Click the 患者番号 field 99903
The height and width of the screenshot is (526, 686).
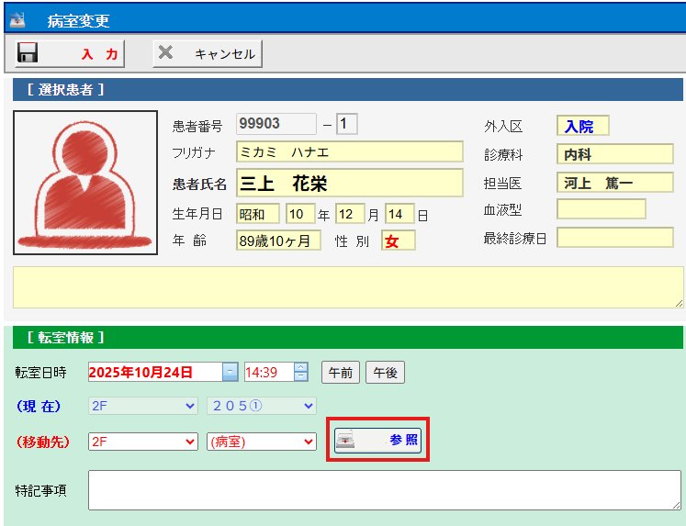(276, 123)
